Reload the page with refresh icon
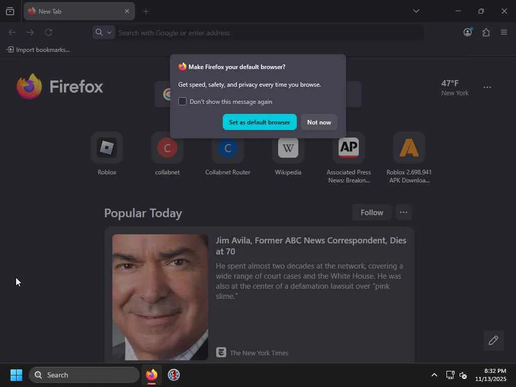This screenshot has height=387, width=516. (48, 32)
